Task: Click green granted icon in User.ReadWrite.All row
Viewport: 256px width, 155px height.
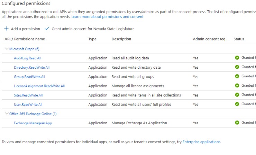Action: [x=237, y=104]
